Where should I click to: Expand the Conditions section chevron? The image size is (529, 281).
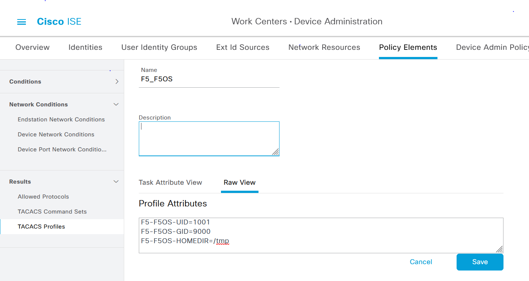point(117,82)
